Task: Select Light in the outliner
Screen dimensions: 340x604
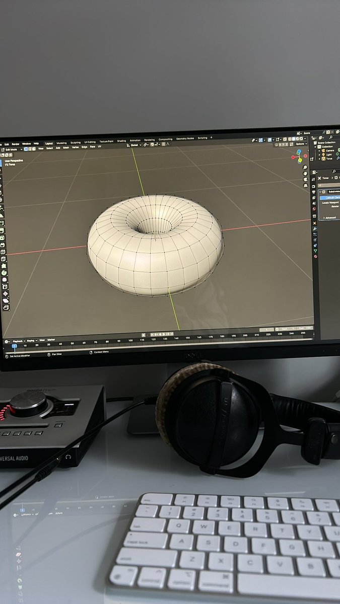Action: [x=329, y=155]
